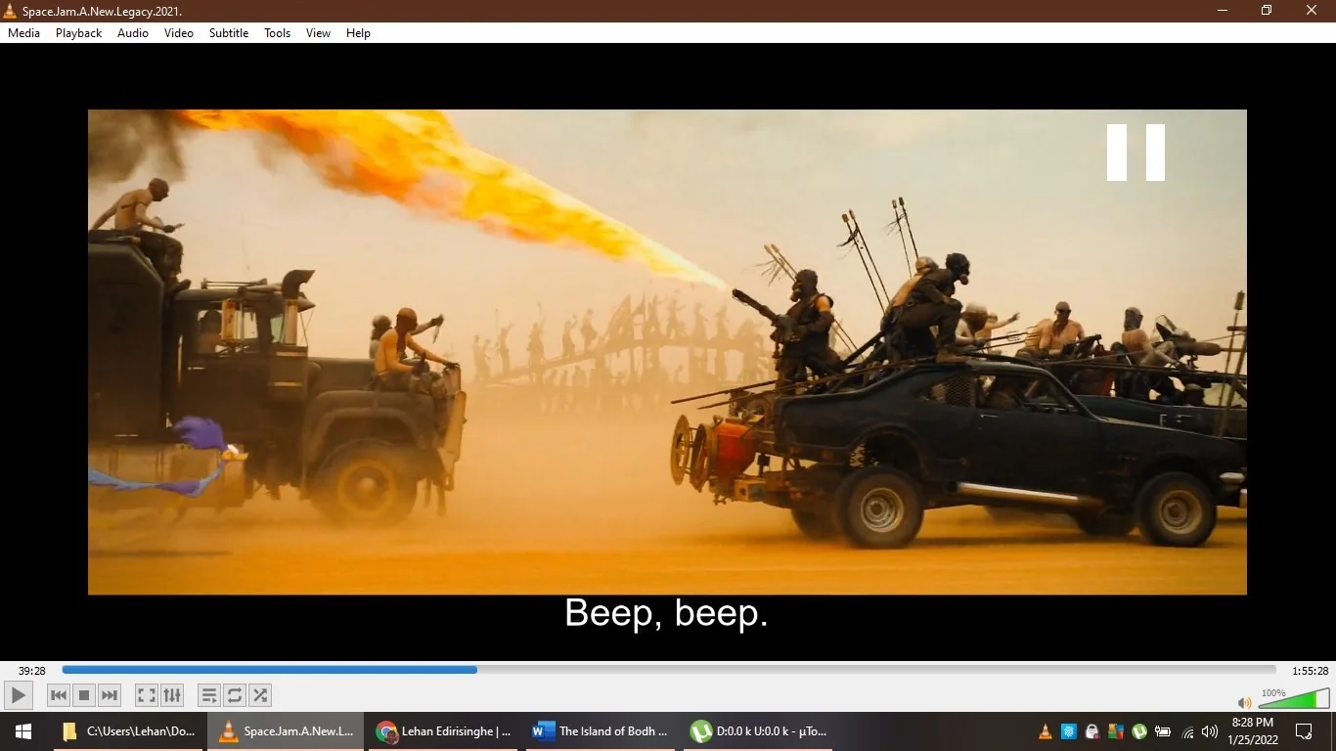
Task: Open the clock showing 8:28 PM
Action: click(1252, 730)
